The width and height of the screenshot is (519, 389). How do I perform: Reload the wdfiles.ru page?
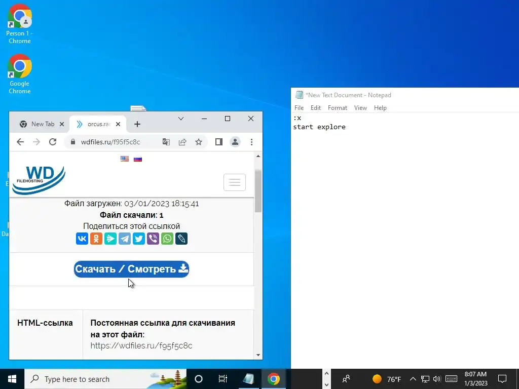coord(53,142)
